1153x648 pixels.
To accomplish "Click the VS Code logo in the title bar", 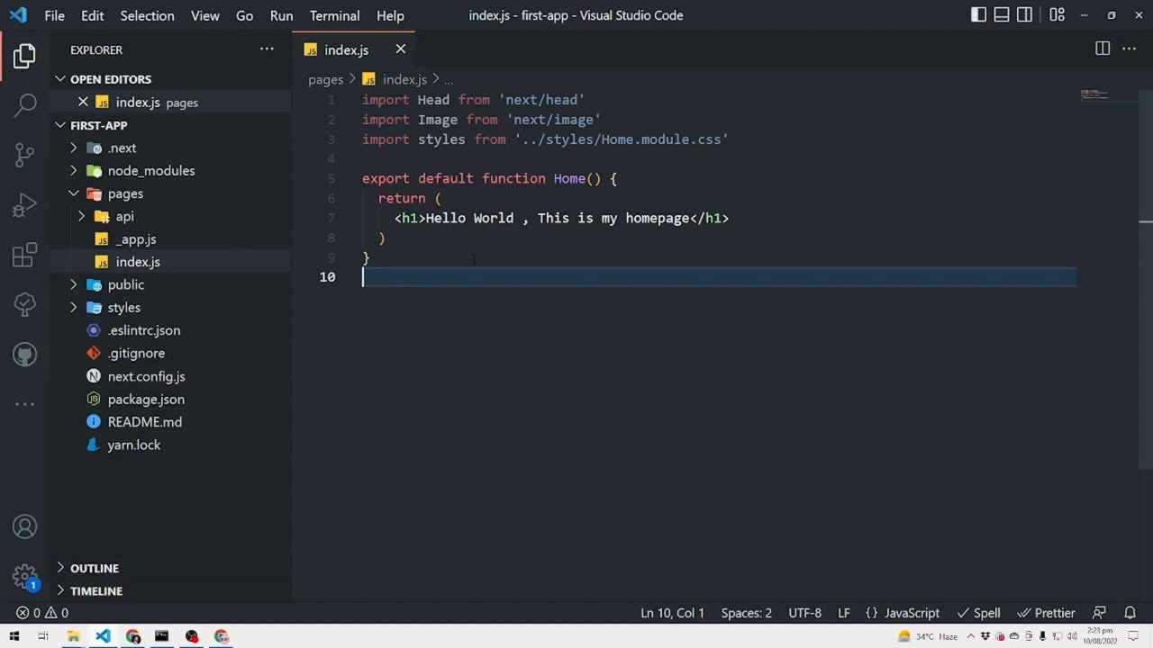I will click(17, 15).
